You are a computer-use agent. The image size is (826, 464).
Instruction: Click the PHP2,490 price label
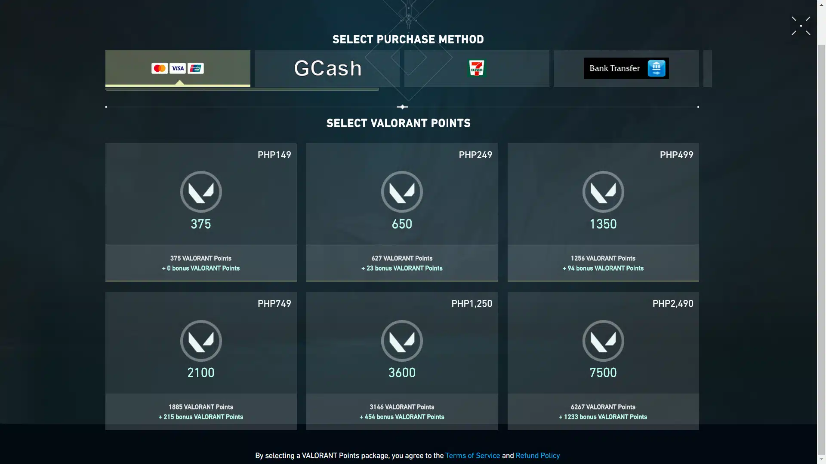click(x=672, y=303)
